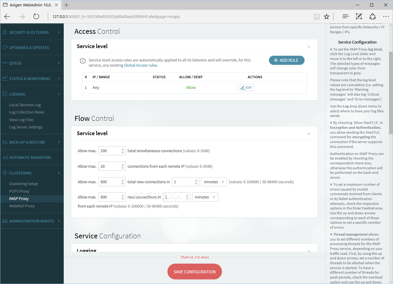Click Save Configuration button
This screenshot has height=284, width=393.
click(195, 272)
